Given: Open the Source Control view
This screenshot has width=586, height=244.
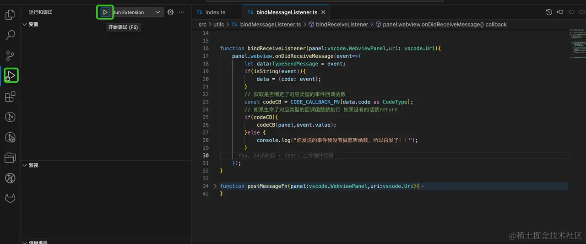Looking at the screenshot, I should pos(10,55).
